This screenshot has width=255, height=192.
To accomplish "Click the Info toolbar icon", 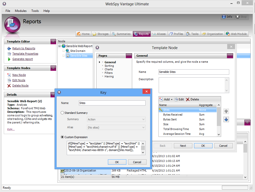I will (x=224, y=17).
